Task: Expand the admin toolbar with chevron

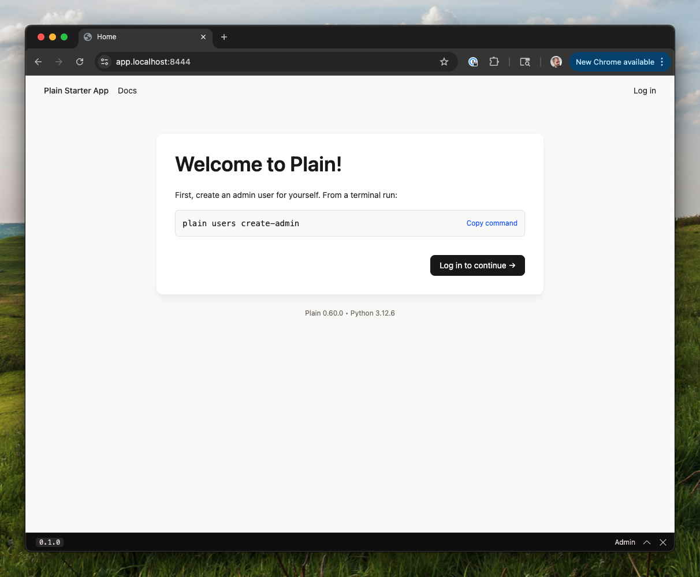Action: 647,542
